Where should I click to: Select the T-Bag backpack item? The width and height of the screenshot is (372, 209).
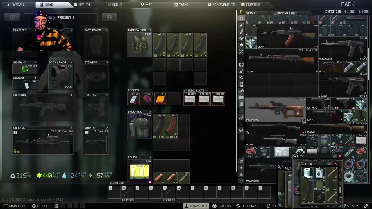click(x=139, y=126)
